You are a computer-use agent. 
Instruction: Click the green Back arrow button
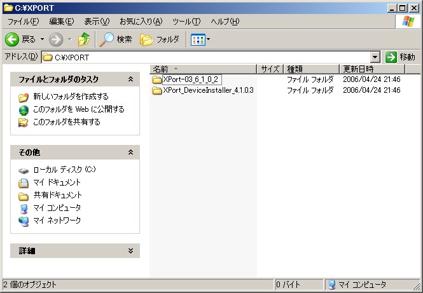point(12,39)
